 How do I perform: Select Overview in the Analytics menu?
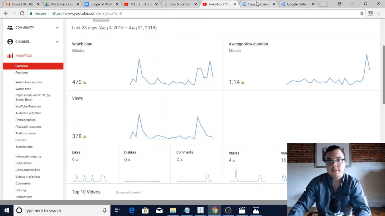(33, 66)
